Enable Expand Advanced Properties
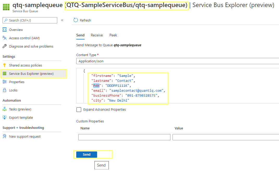 pyautogui.click(x=79, y=110)
